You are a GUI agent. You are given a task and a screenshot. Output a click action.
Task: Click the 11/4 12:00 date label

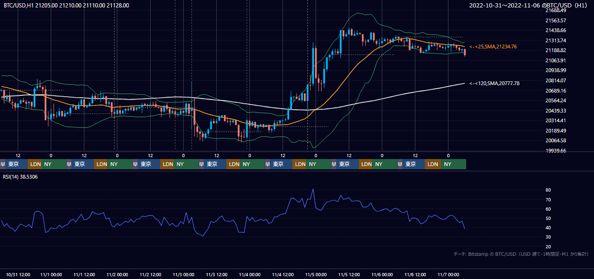pos(283,274)
